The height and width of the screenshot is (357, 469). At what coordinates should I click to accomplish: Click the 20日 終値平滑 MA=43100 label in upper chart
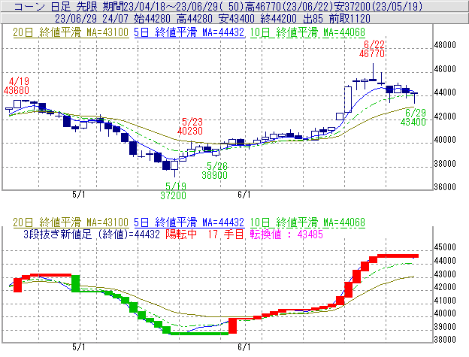coord(71,32)
